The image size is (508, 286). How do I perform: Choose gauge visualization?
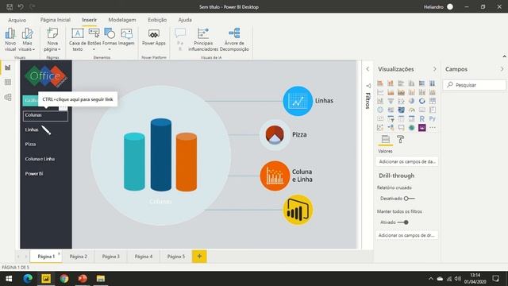pyautogui.click(x=411, y=110)
